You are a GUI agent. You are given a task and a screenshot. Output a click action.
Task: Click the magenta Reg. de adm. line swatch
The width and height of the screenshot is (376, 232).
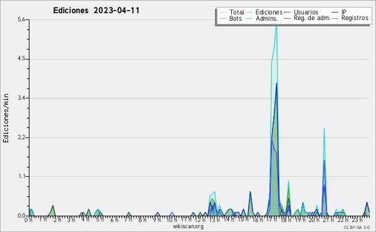click(287, 18)
